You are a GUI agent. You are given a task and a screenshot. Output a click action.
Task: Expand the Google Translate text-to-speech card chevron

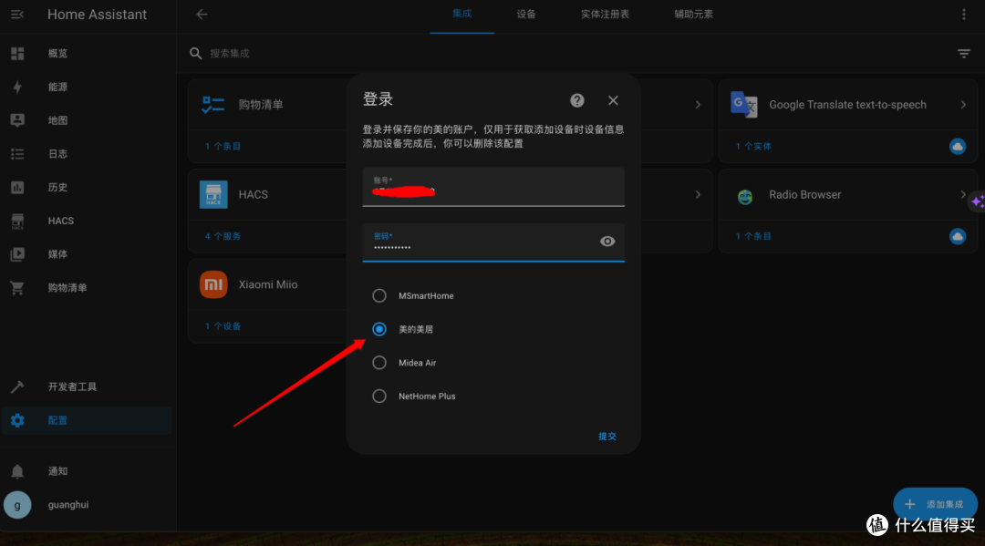963,104
